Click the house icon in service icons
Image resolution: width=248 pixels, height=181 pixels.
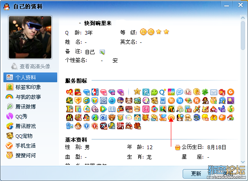tap(231, 117)
